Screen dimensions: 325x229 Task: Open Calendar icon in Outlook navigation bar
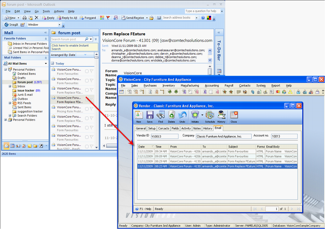(12, 146)
